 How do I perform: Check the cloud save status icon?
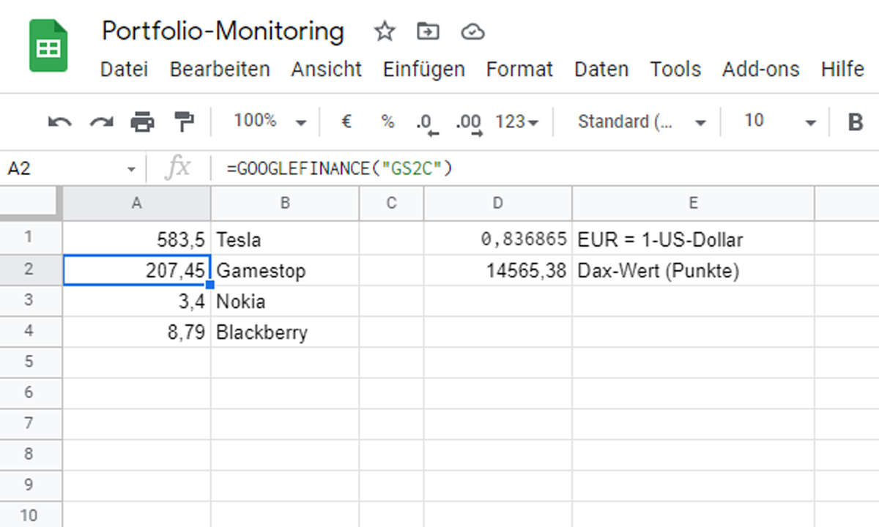(x=473, y=31)
